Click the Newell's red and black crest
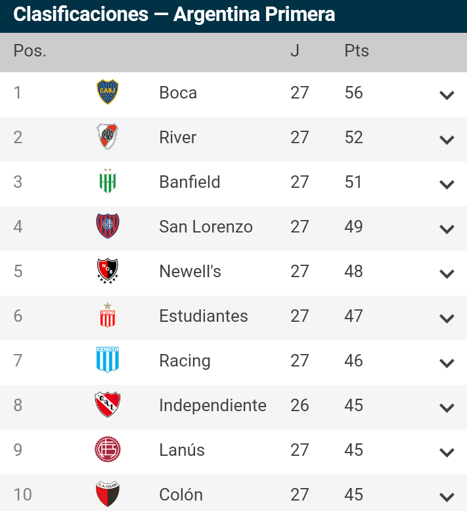This screenshot has height=511, width=467. click(108, 271)
